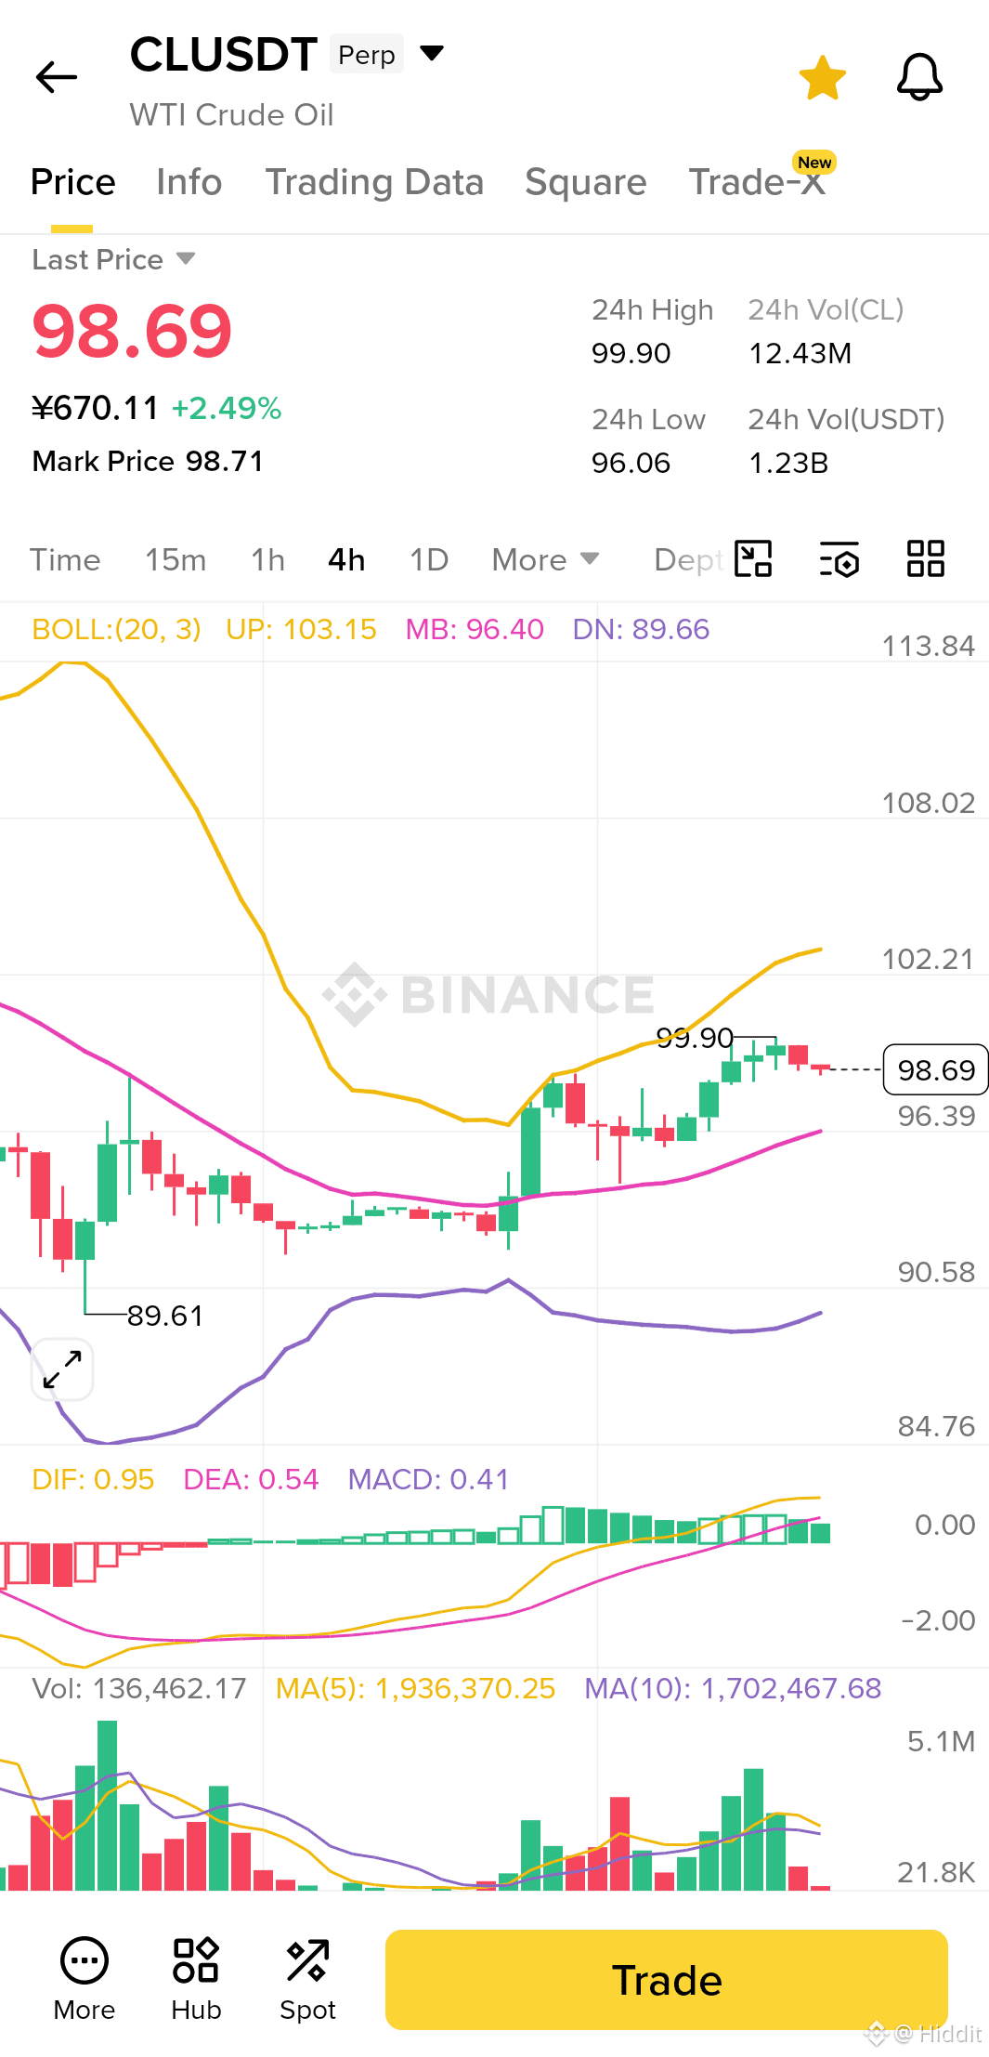
Task: Tap the chart drawing tools icon
Action: [x=753, y=559]
